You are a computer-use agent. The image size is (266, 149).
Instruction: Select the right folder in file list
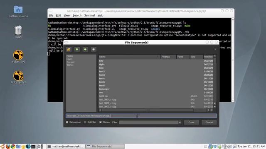(x=156, y=65)
